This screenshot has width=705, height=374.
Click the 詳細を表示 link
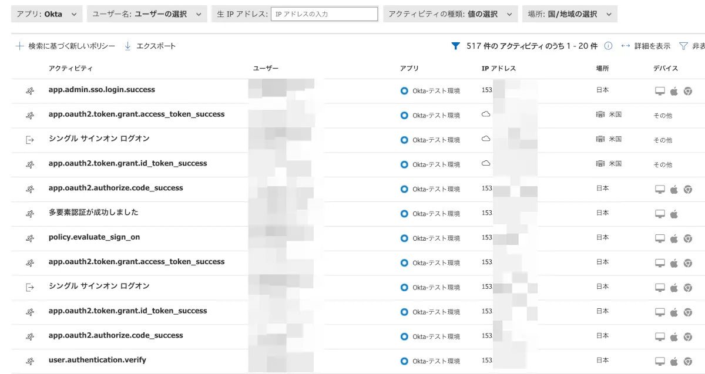click(x=652, y=46)
